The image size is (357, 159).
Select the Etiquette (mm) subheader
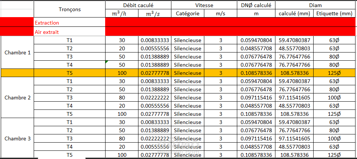[x=335, y=13]
